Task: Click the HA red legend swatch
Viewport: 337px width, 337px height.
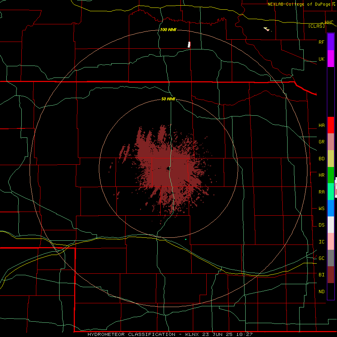Action: tap(331, 125)
